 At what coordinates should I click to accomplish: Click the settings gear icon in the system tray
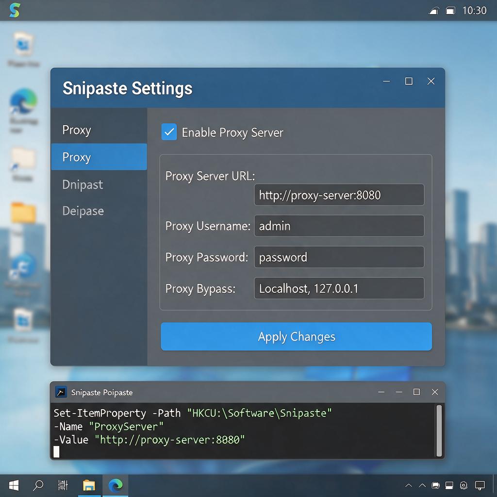(464, 485)
